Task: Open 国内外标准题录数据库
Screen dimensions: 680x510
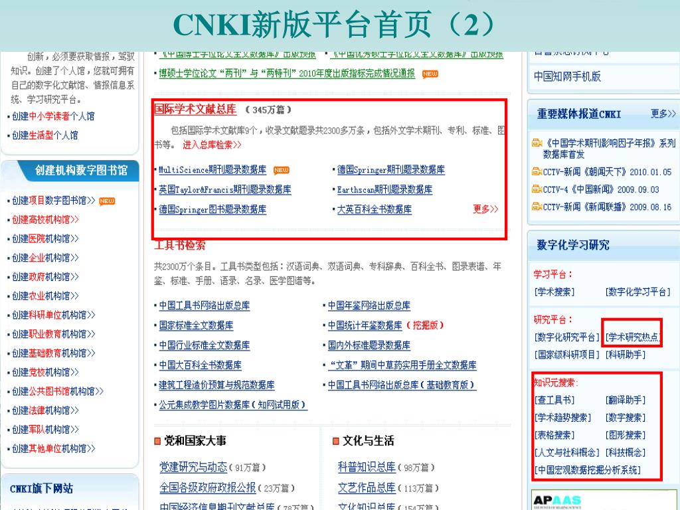Action: 369,345
